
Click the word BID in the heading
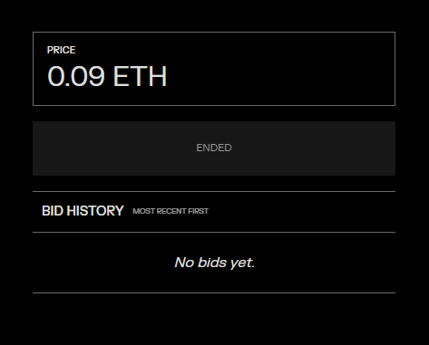pyautogui.click(x=53, y=211)
